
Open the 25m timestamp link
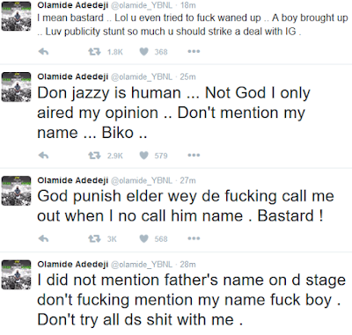(187, 76)
